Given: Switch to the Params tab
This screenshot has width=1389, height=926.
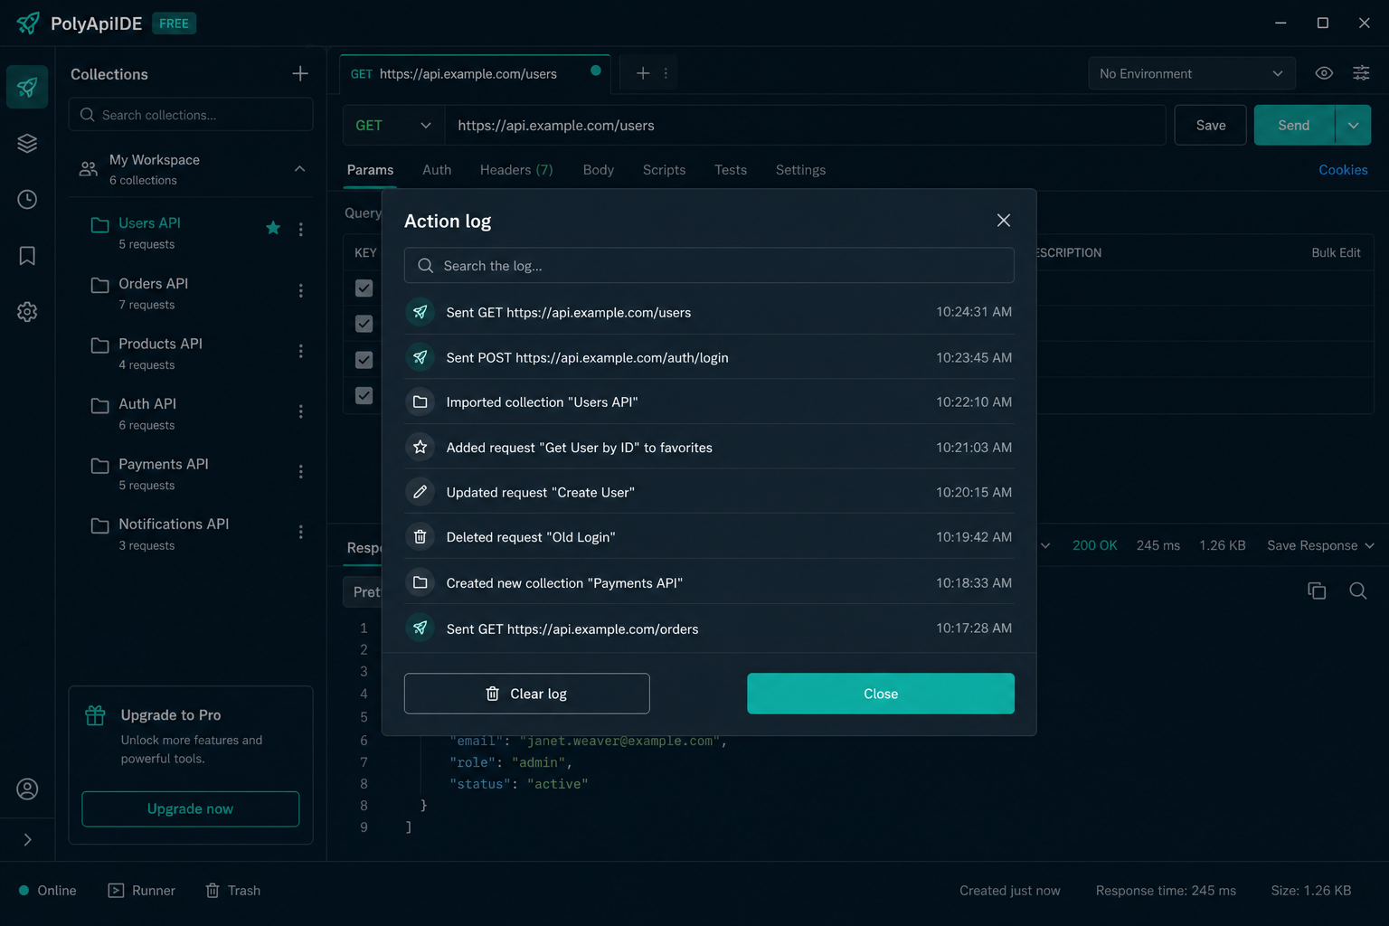Looking at the screenshot, I should pyautogui.click(x=370, y=170).
